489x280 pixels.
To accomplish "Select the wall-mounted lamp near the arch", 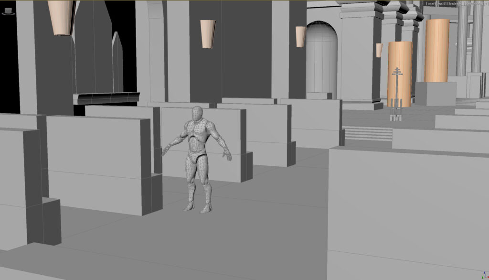I will (299, 36).
